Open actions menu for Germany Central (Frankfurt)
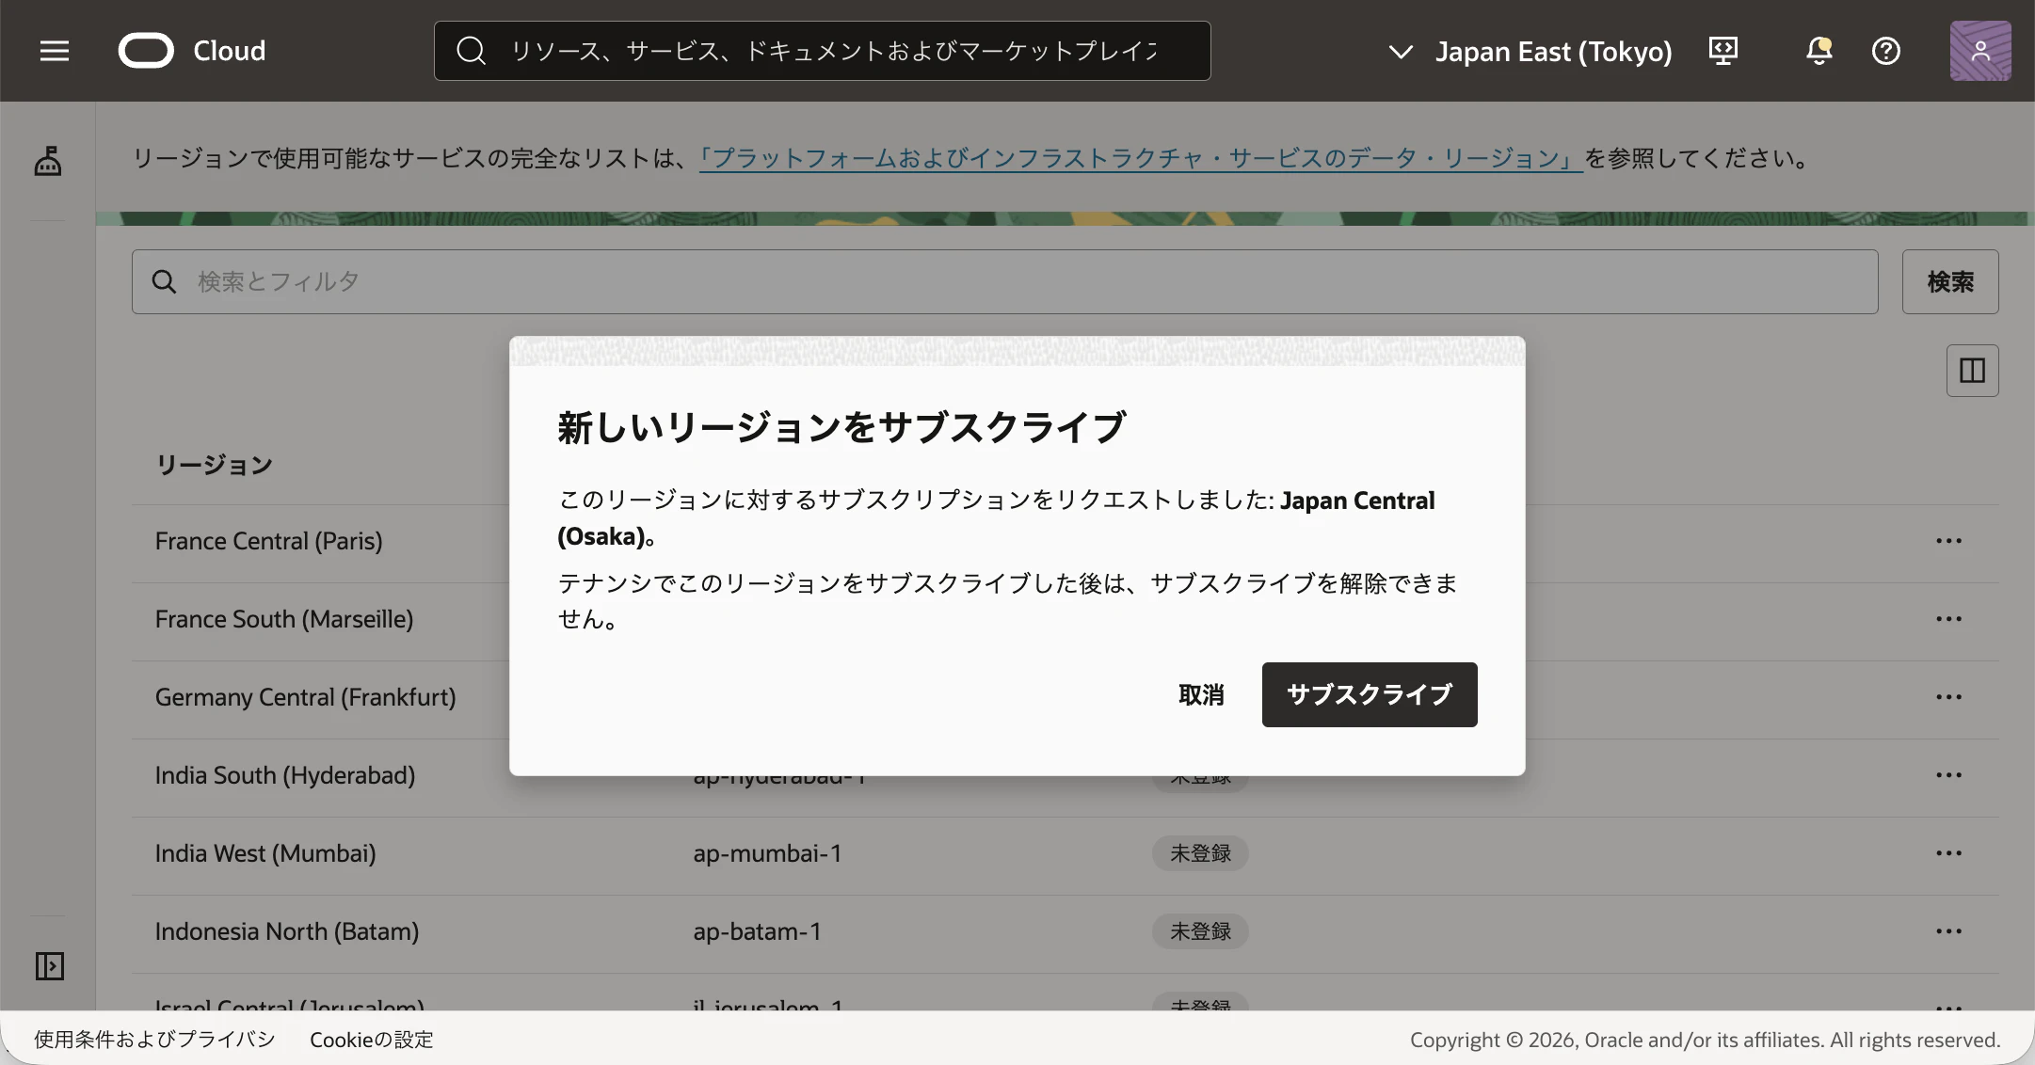The width and height of the screenshot is (2035, 1065). (x=1948, y=697)
